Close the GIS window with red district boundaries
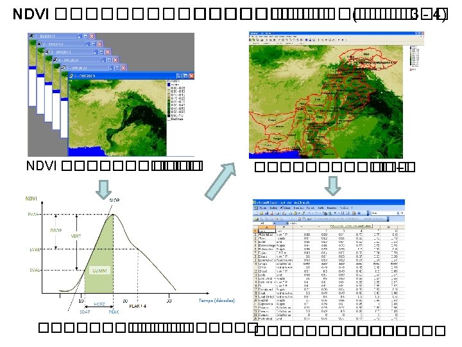Viewport: 462px width, 347px height. pos(422,33)
